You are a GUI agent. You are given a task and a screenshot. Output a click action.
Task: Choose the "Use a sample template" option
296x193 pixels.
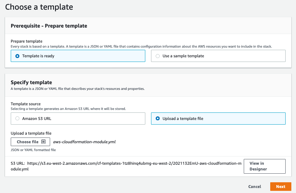coord(157,56)
